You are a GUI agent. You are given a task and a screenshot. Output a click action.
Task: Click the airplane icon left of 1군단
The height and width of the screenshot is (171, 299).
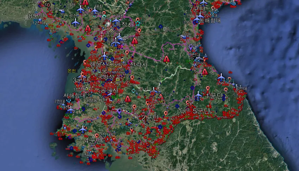(198, 95)
